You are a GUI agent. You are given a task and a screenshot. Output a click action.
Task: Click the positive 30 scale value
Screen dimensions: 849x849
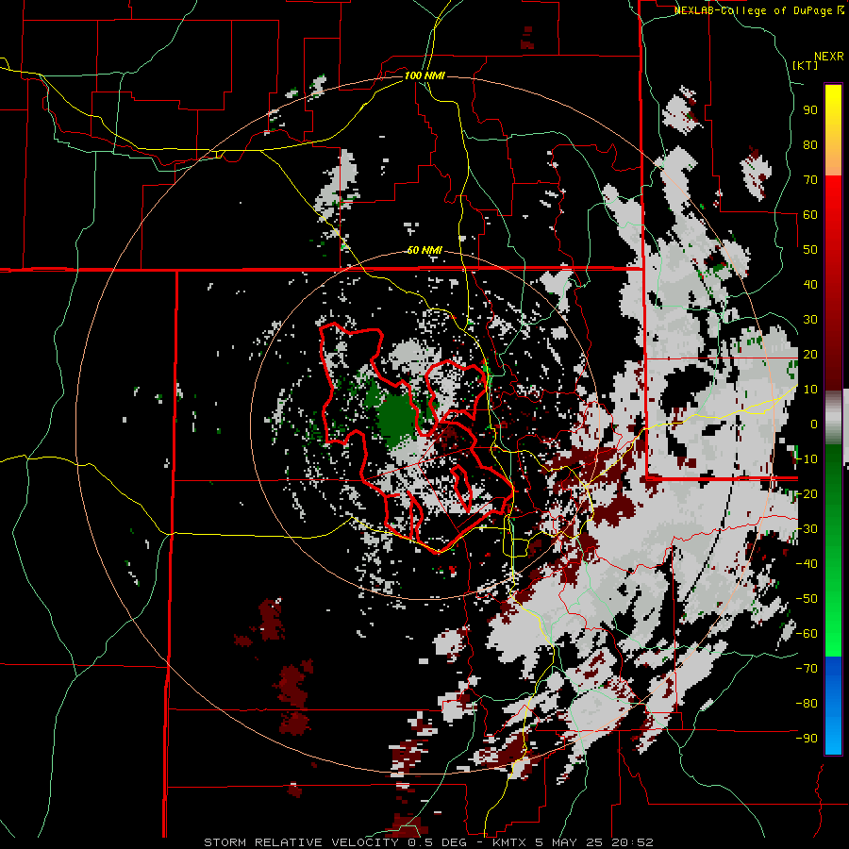(810, 320)
